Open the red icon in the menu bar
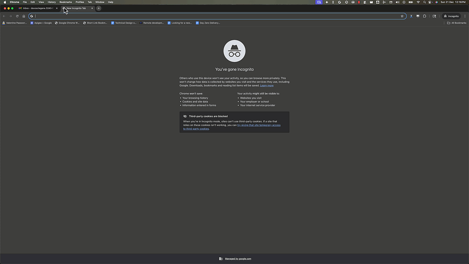Viewport: 469px width, 264px height. 359,2
